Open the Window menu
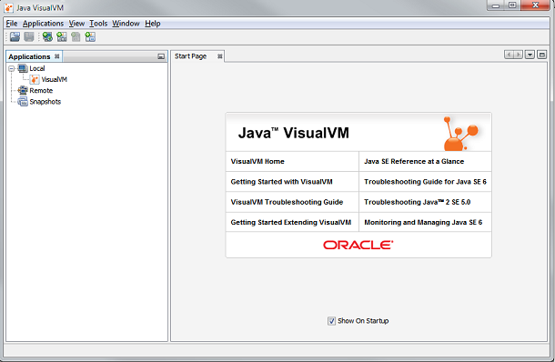This screenshot has height=362, width=555. pos(126,24)
